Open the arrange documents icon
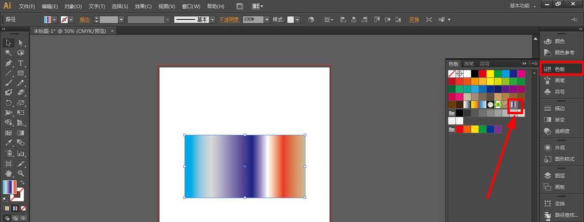 click(x=258, y=6)
